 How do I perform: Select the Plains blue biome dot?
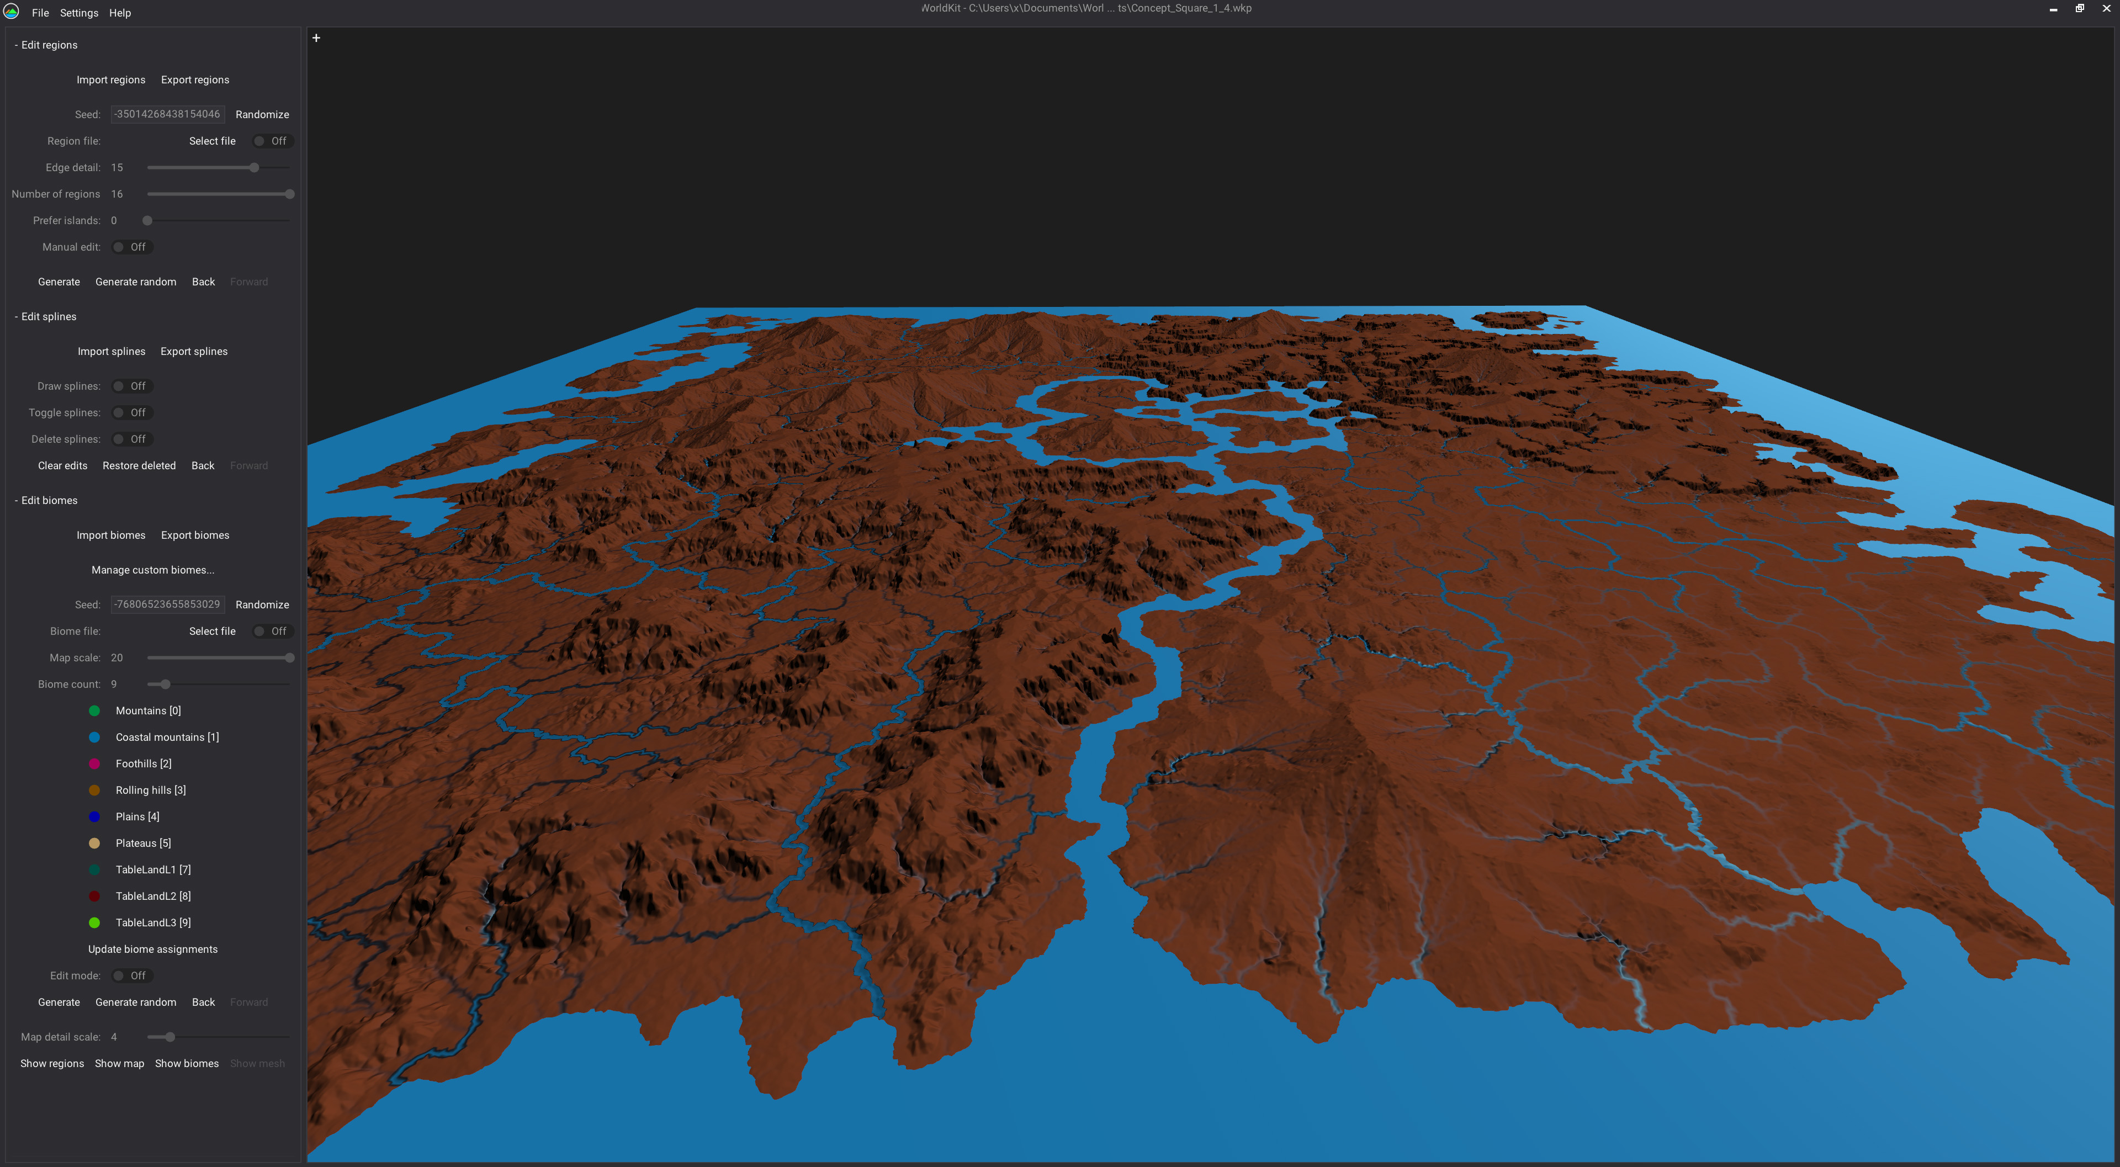click(94, 816)
